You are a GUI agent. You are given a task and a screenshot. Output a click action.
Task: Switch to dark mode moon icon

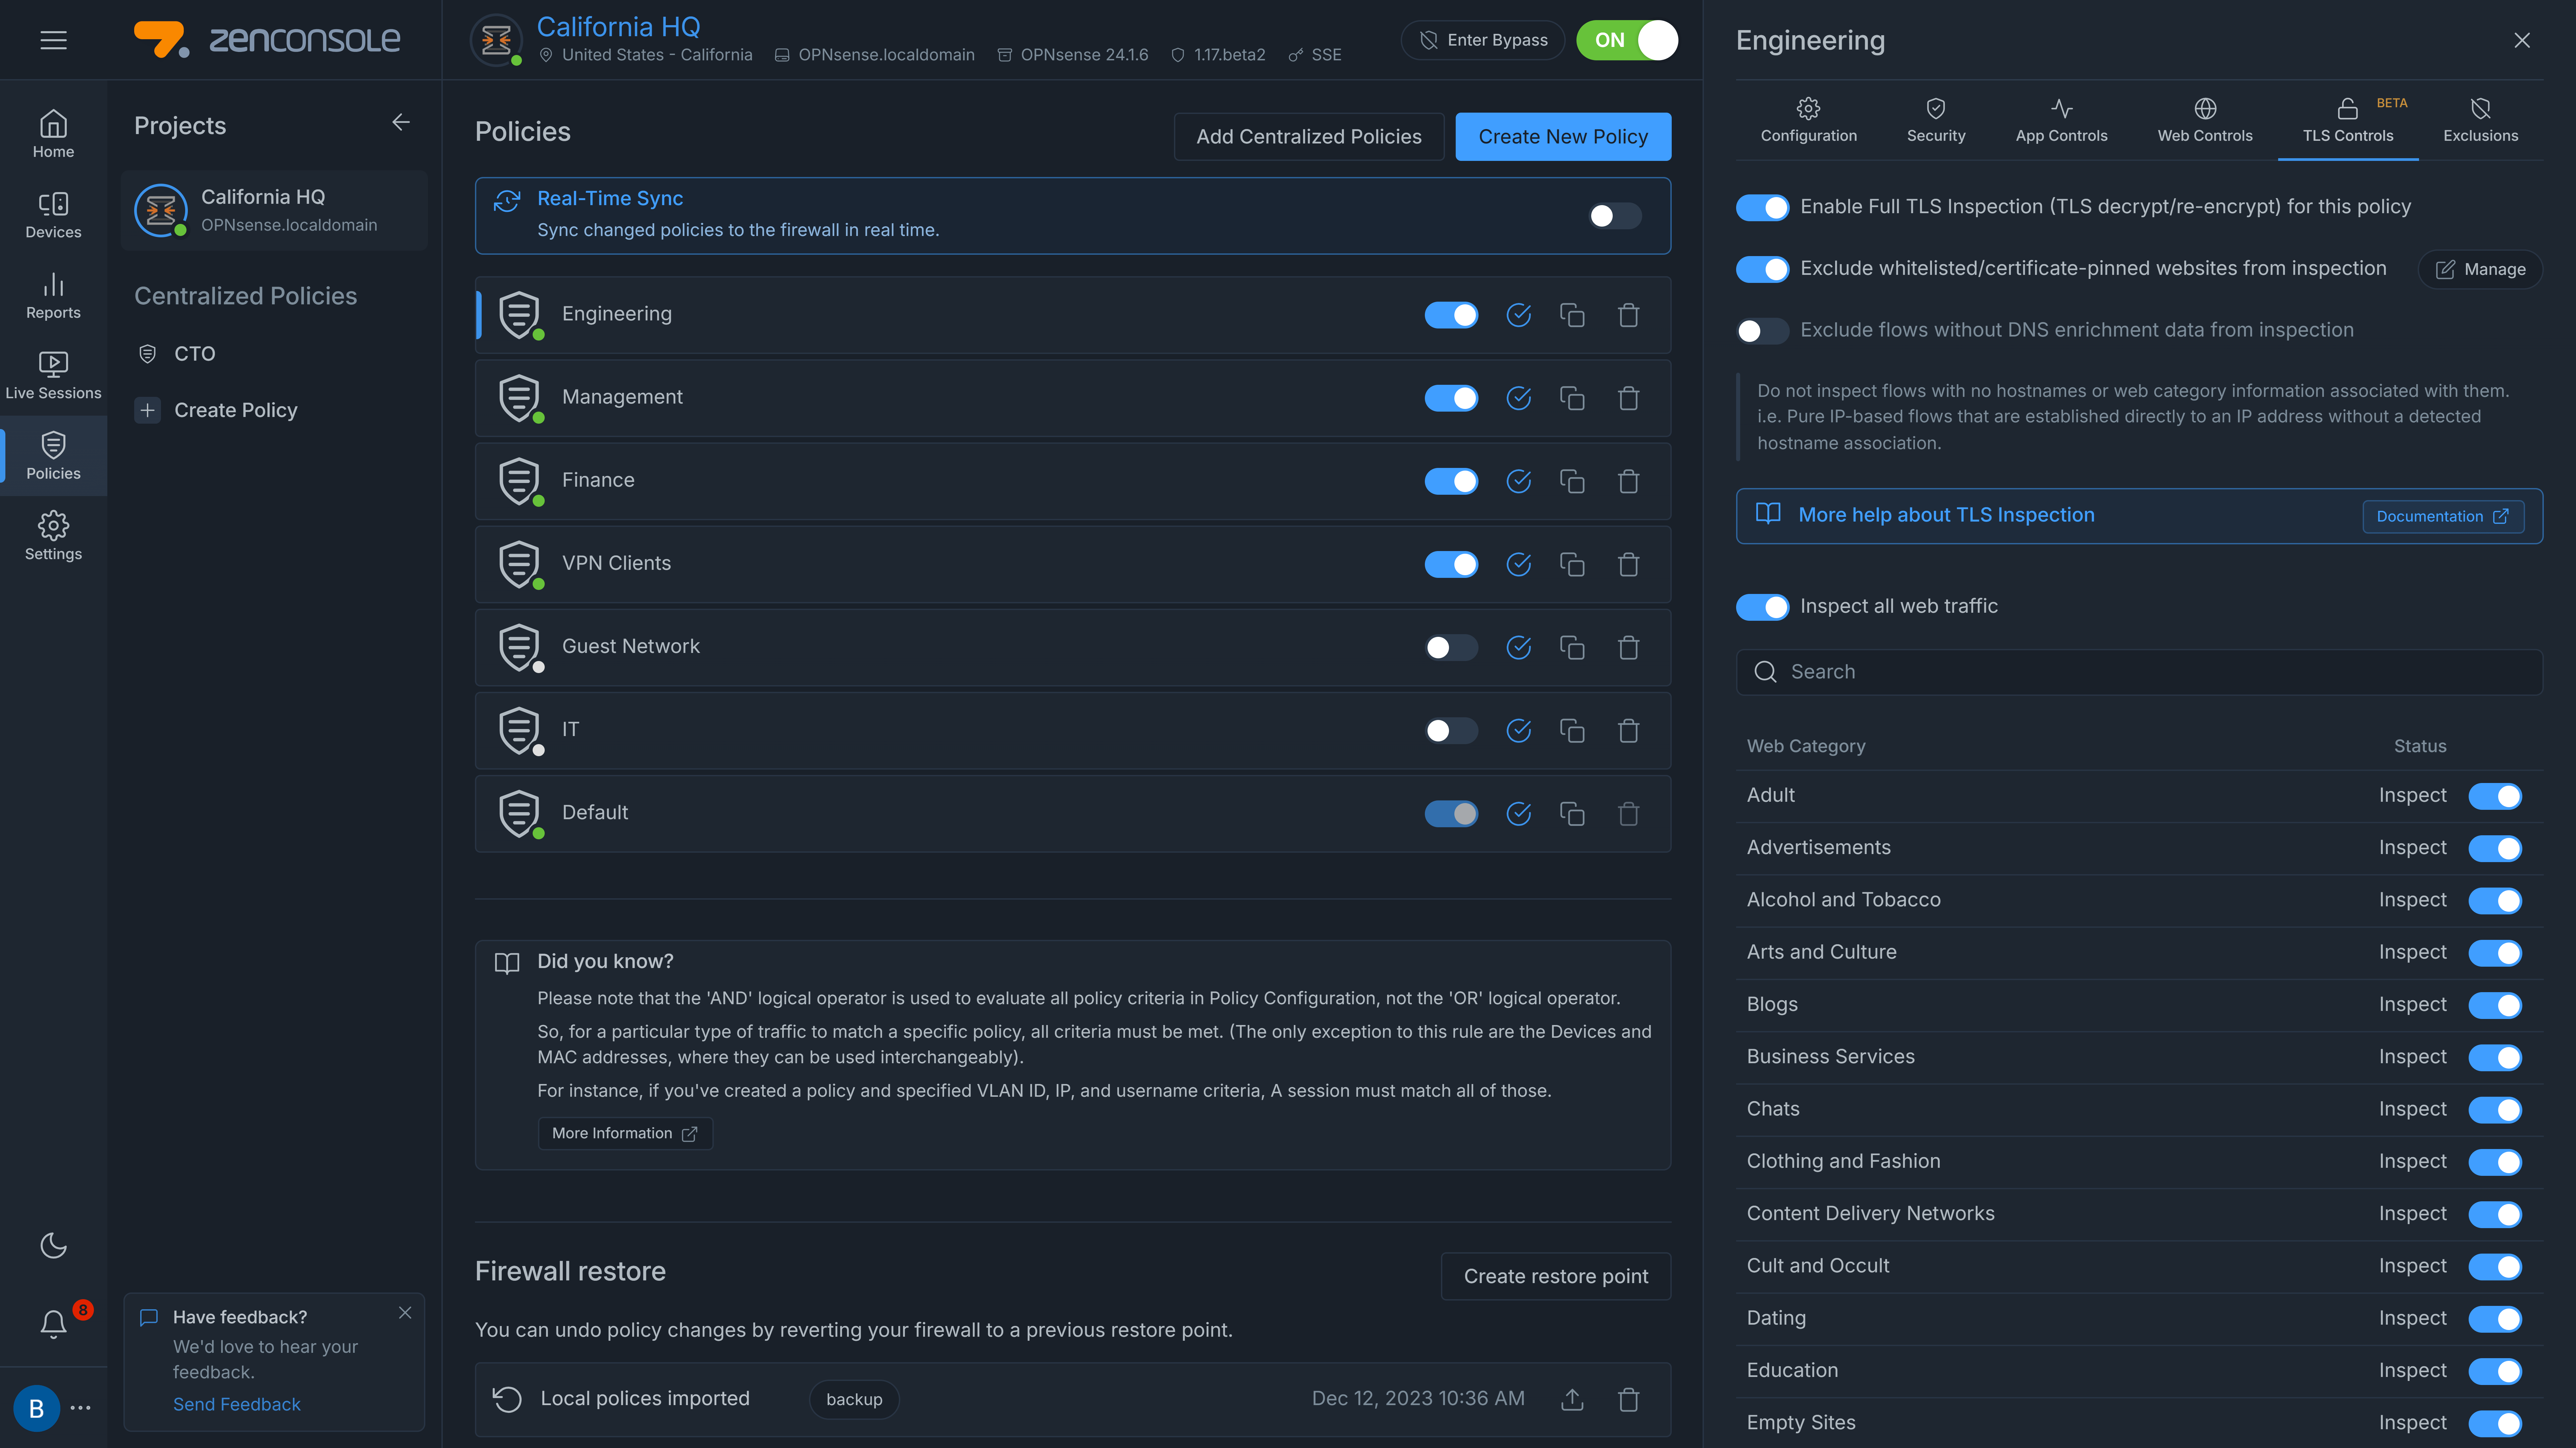pos(53,1245)
